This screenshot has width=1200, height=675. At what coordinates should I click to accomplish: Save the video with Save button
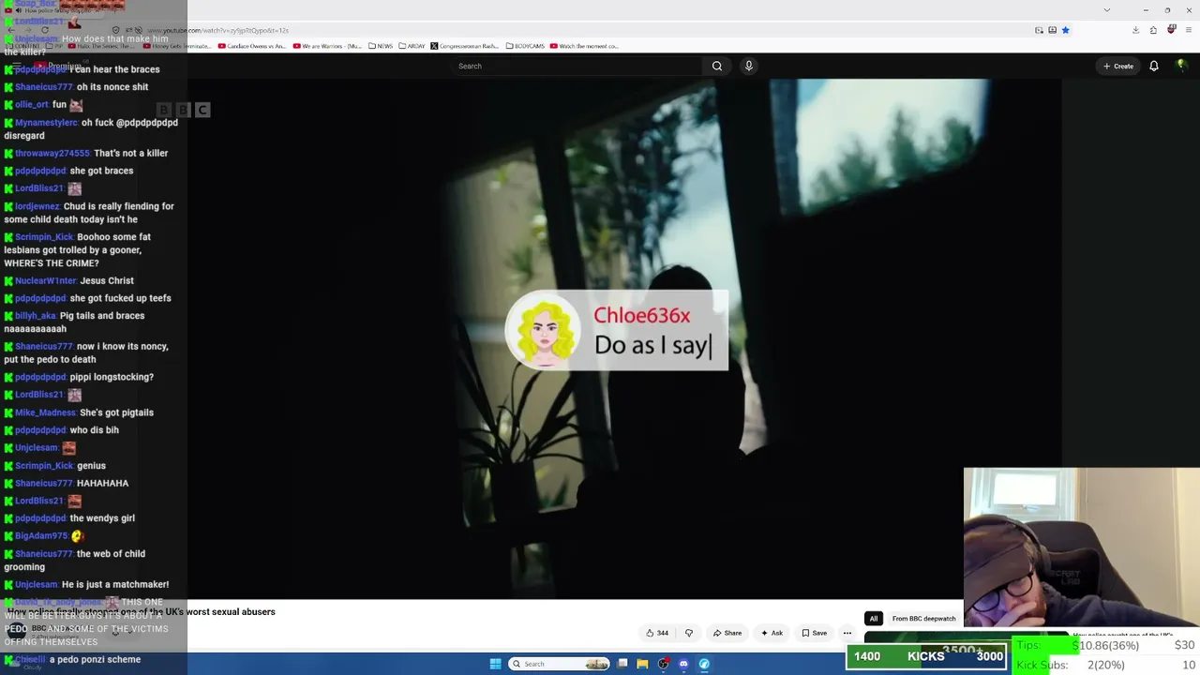tap(814, 633)
